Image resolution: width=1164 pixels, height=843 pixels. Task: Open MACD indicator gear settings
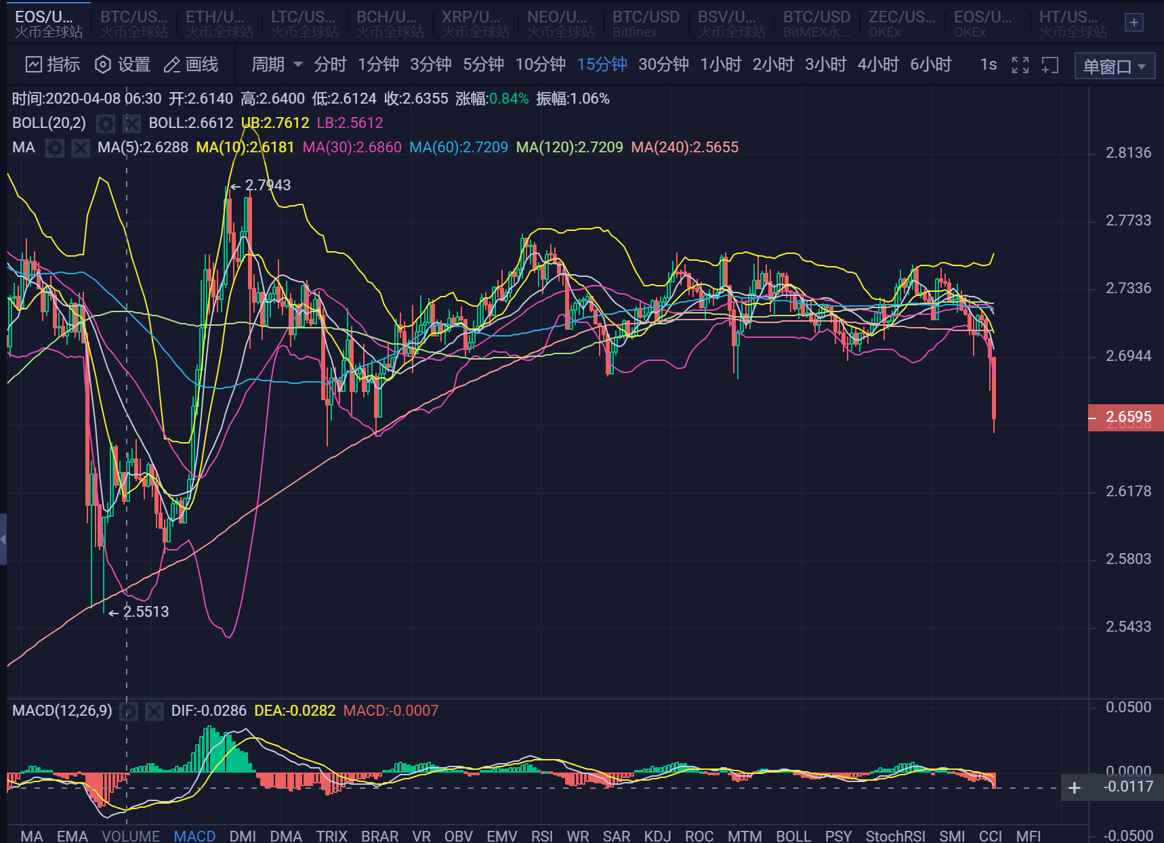click(x=129, y=711)
